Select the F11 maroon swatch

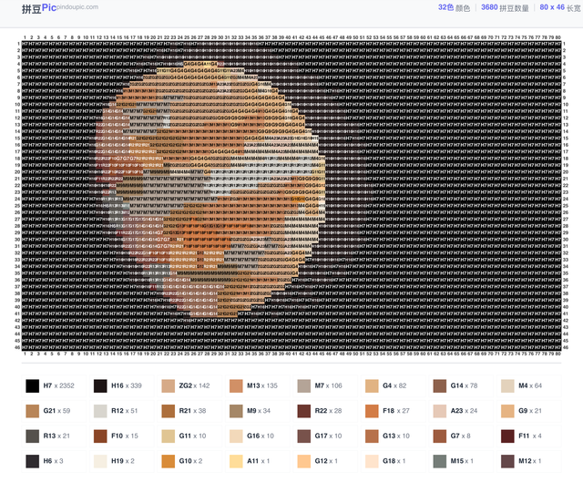(x=508, y=437)
